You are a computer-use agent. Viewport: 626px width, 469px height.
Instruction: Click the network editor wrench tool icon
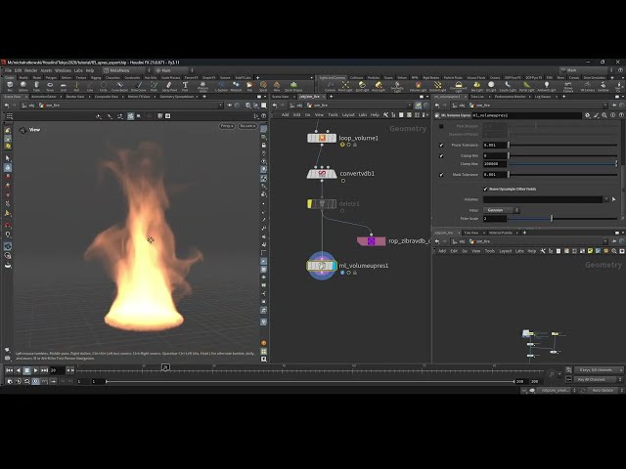[385, 115]
